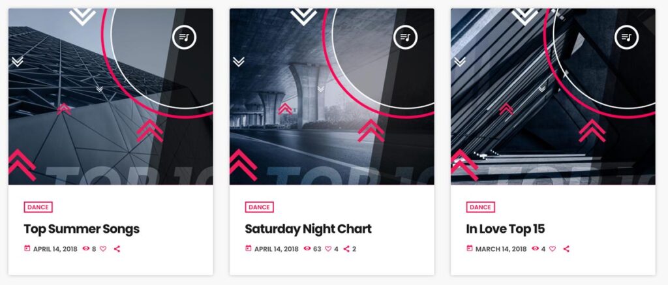668x285 pixels.
Task: Share the Top Summer Songs chart
Action: (x=117, y=249)
